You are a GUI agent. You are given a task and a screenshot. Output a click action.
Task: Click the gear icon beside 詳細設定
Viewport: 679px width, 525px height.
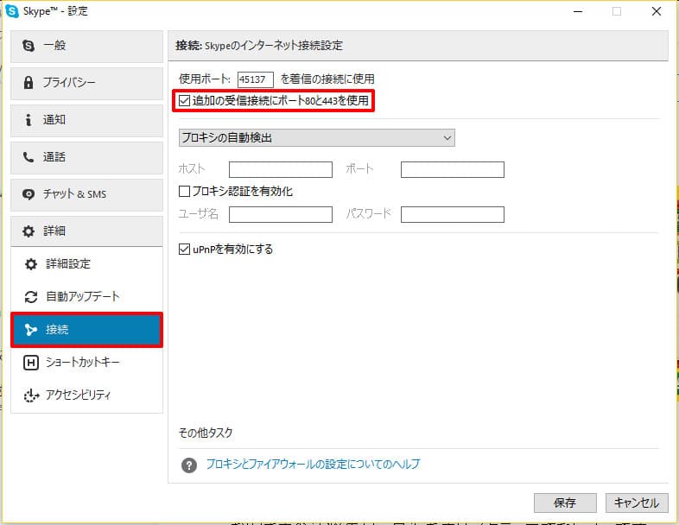coord(31,264)
